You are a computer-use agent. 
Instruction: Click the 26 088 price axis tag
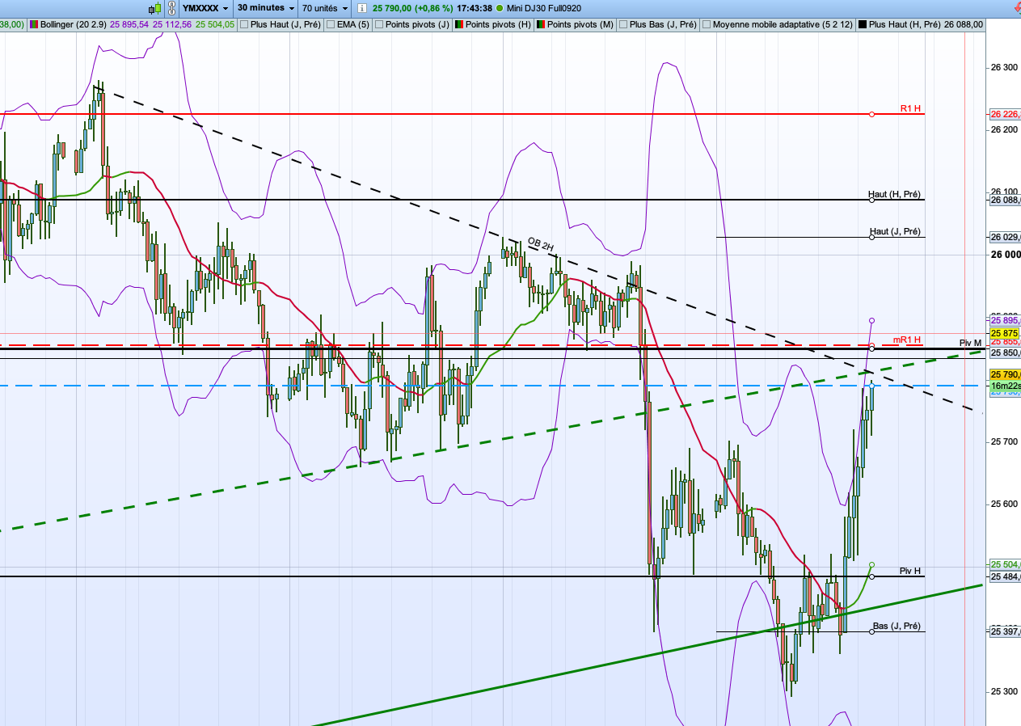tap(1005, 200)
